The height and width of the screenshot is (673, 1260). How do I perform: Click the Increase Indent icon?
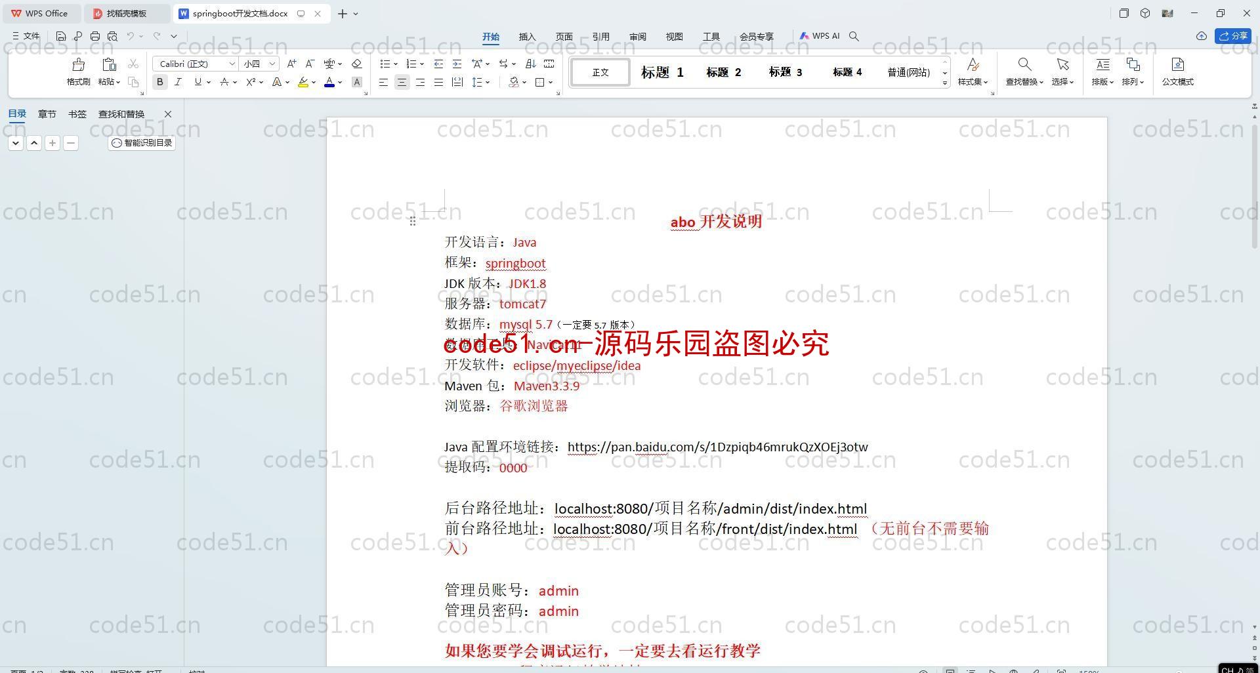(x=457, y=64)
